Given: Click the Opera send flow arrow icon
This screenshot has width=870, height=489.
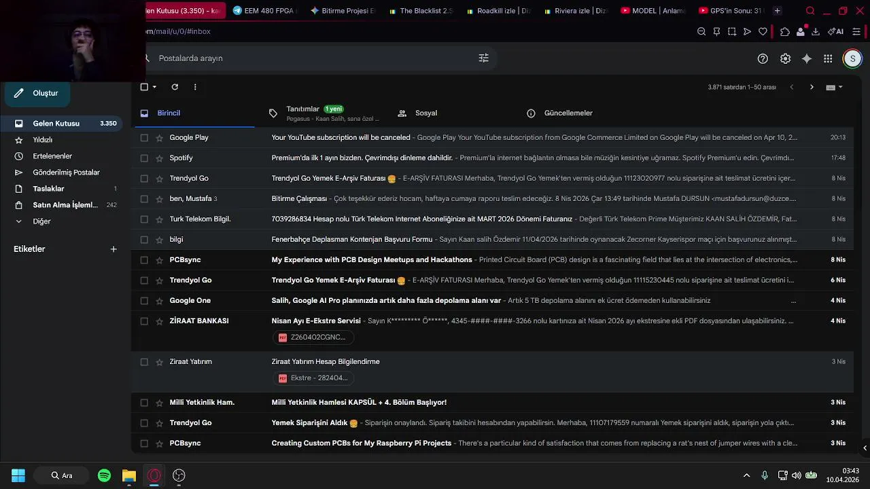Looking at the screenshot, I should 747,31.
